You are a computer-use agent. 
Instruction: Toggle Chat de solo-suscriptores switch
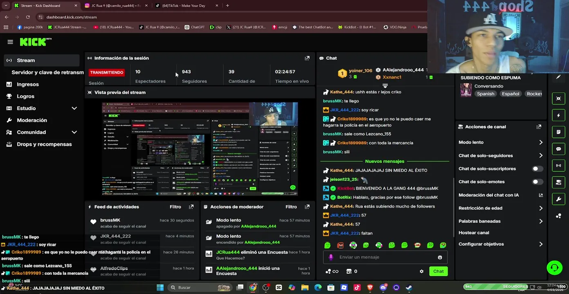pyautogui.click(x=538, y=169)
